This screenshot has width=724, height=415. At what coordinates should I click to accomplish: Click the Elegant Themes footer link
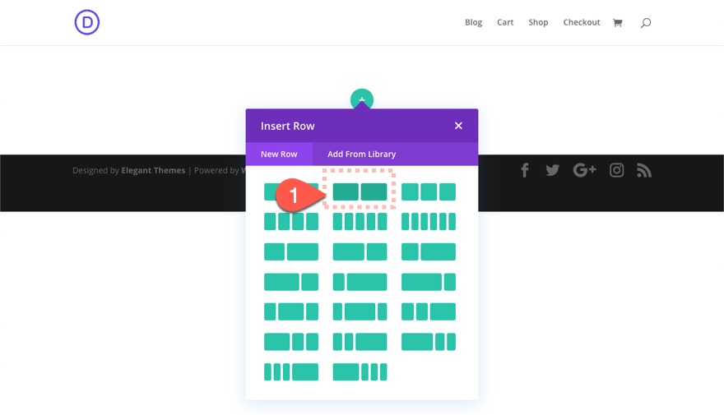(x=153, y=171)
